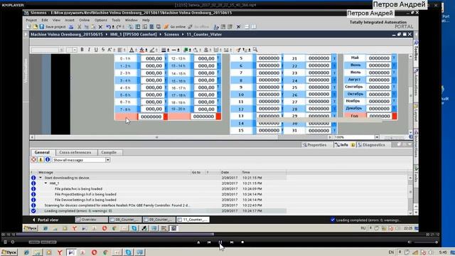
Task: Open the Edit menu
Action: pos(45,20)
